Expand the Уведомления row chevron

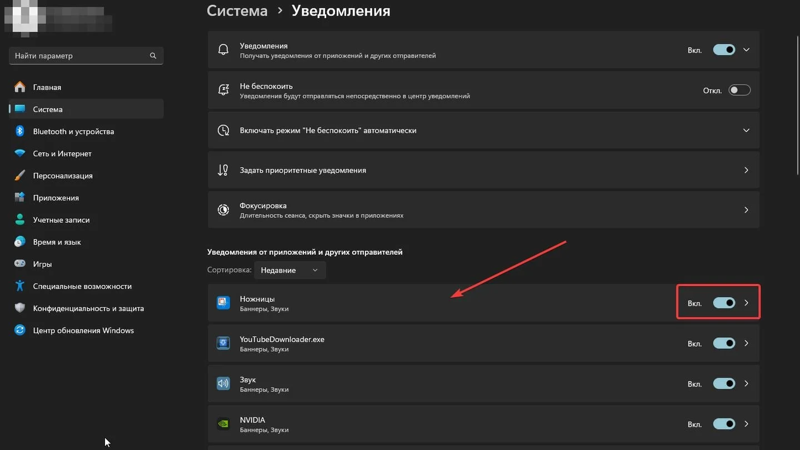pos(746,50)
